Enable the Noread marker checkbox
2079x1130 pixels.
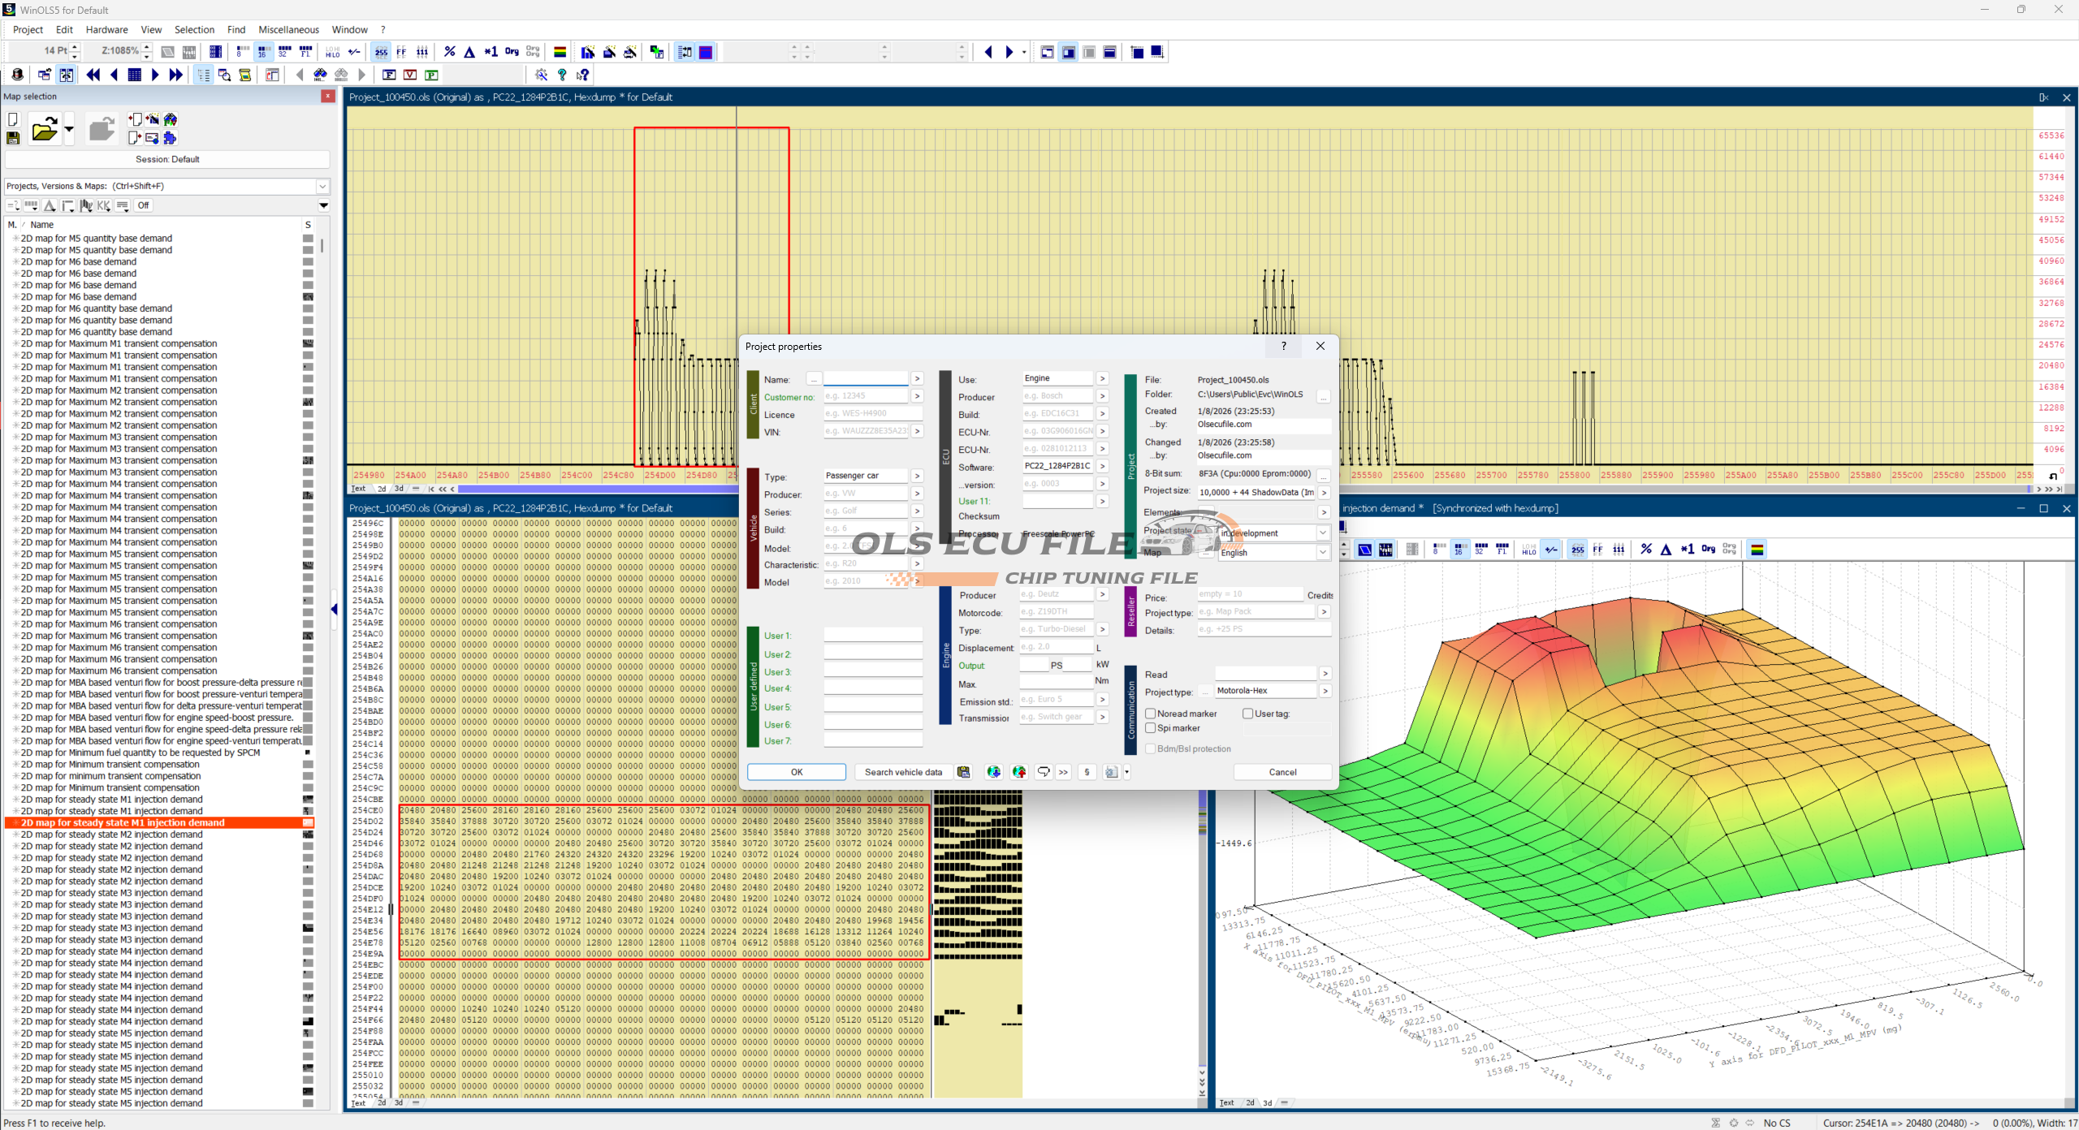pyautogui.click(x=1151, y=714)
